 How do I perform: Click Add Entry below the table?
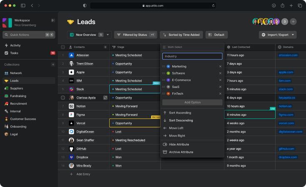[x=80, y=174]
